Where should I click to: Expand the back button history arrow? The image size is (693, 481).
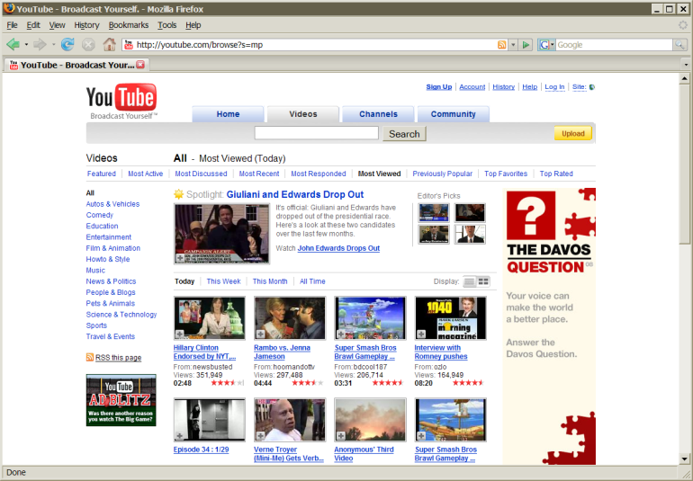26,45
